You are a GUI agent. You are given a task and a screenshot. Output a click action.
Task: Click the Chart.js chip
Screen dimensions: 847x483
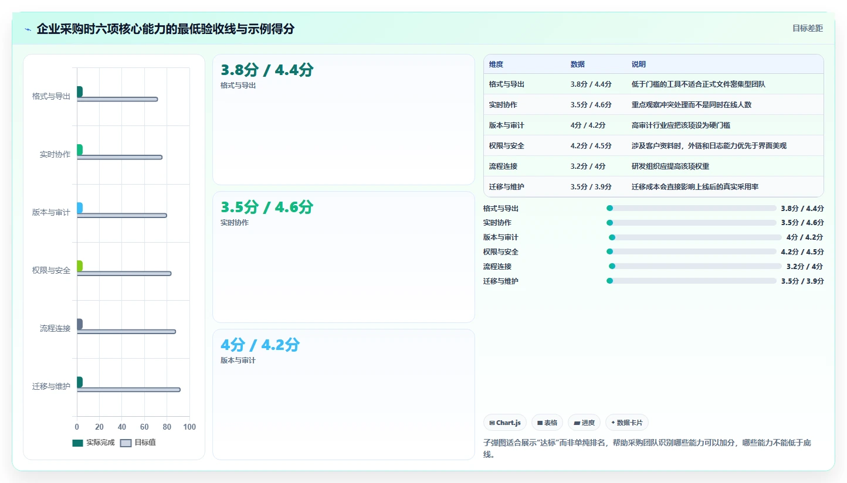click(505, 423)
